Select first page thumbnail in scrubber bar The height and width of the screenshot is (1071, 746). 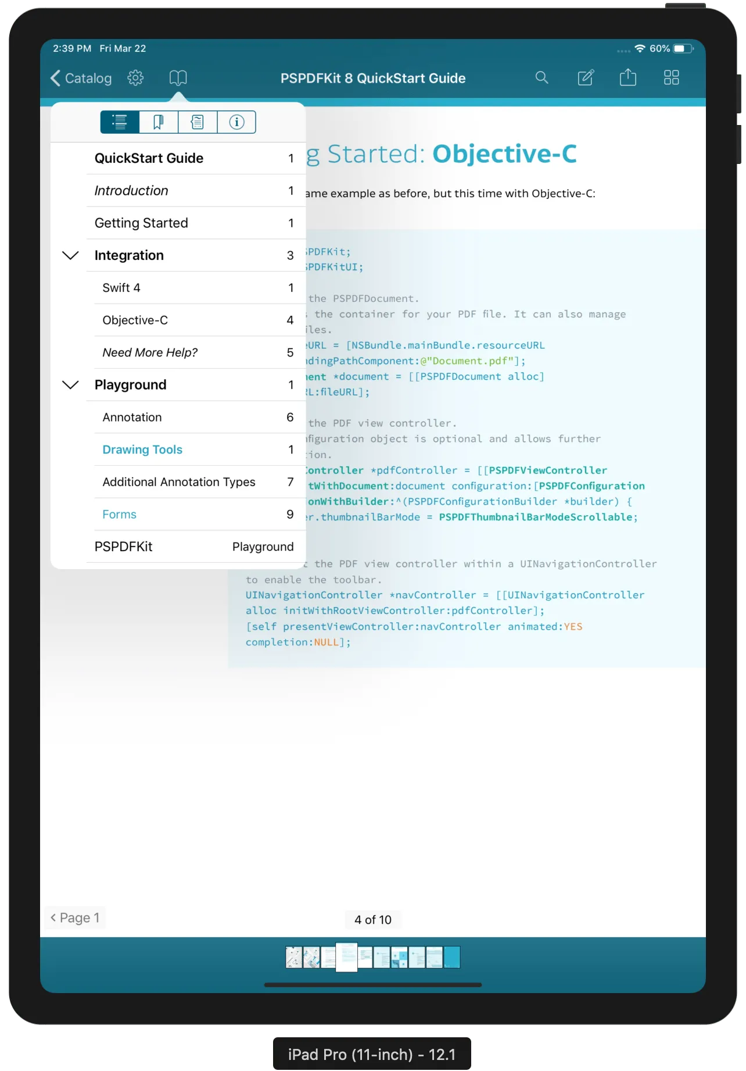tap(294, 957)
